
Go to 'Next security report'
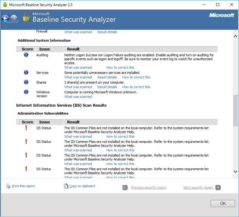click(198, 188)
